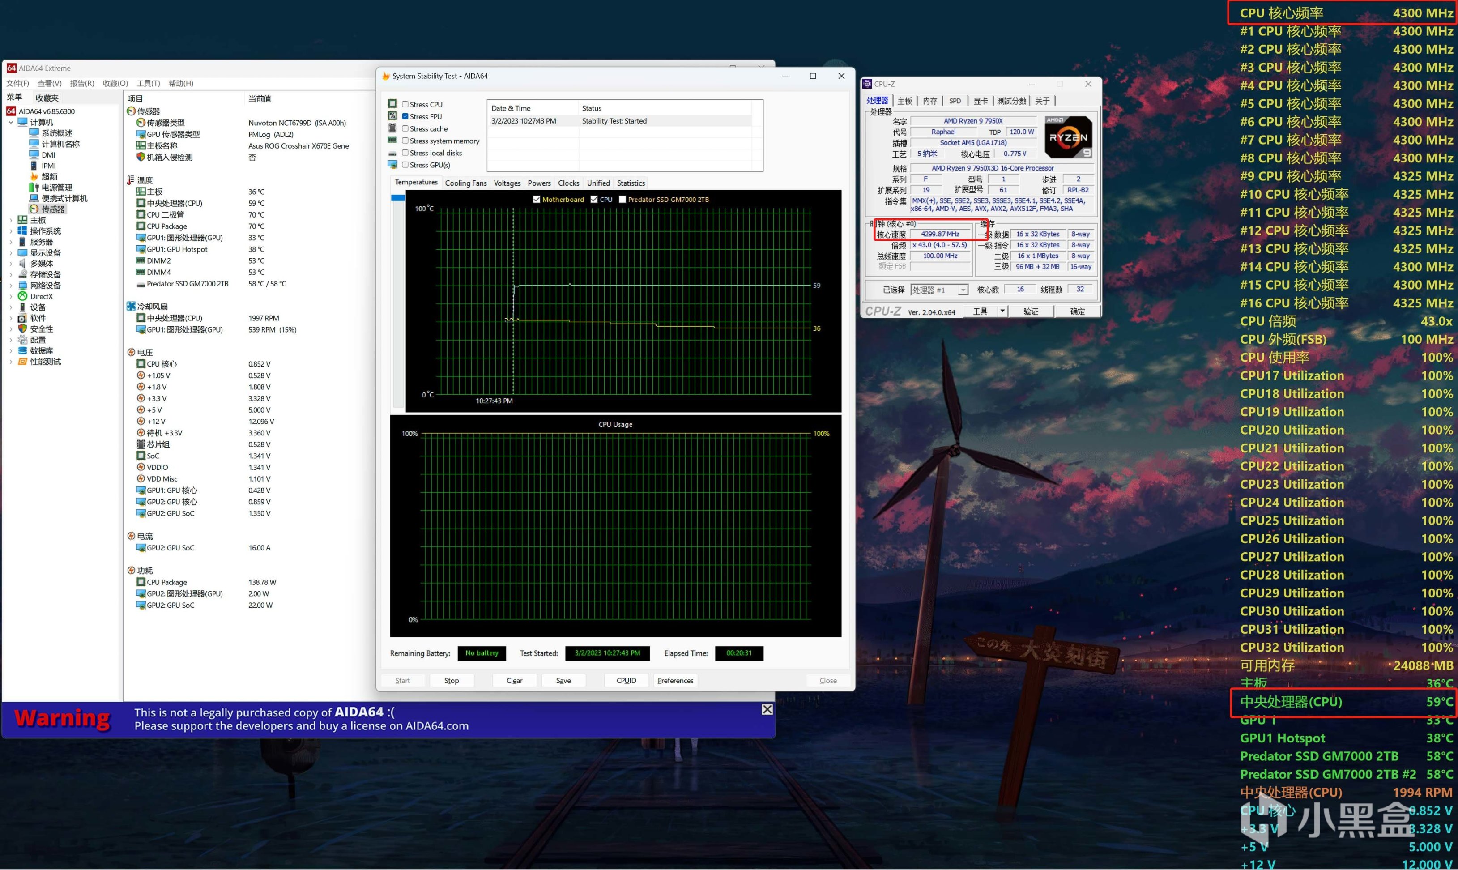
Task: Click the Preferences button
Action: (x=675, y=681)
